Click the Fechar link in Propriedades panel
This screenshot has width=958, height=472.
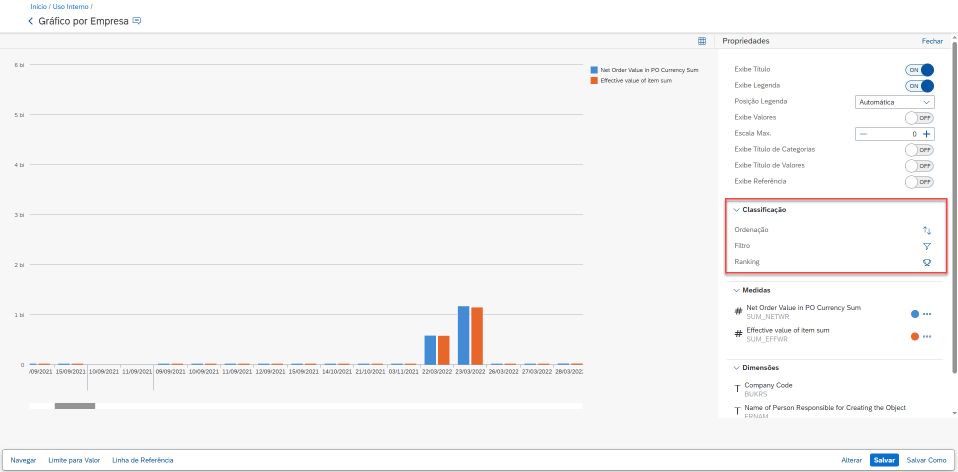pyautogui.click(x=932, y=41)
